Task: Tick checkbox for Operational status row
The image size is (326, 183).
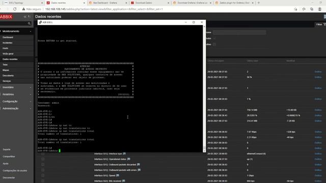Action: [43, 159]
